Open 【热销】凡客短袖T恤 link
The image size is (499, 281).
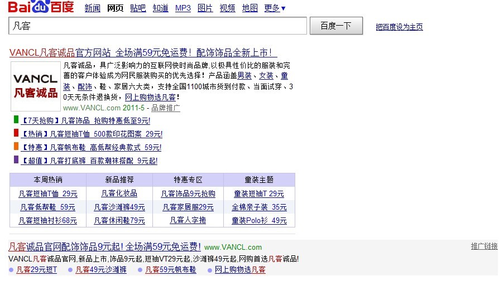click(x=92, y=134)
